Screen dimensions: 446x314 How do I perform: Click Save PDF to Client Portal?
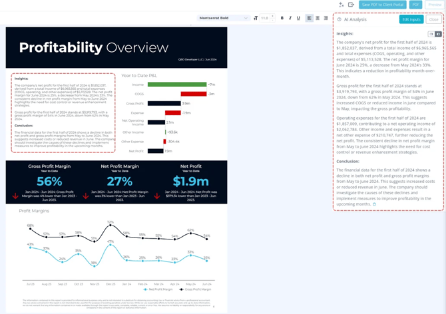pos(383,5)
